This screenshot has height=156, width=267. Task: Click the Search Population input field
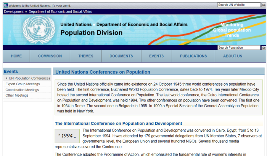click(x=239, y=48)
